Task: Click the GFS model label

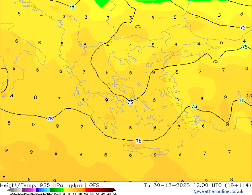Action: click(x=94, y=185)
